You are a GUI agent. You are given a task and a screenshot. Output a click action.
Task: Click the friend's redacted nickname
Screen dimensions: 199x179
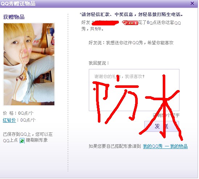(x=105, y=23)
